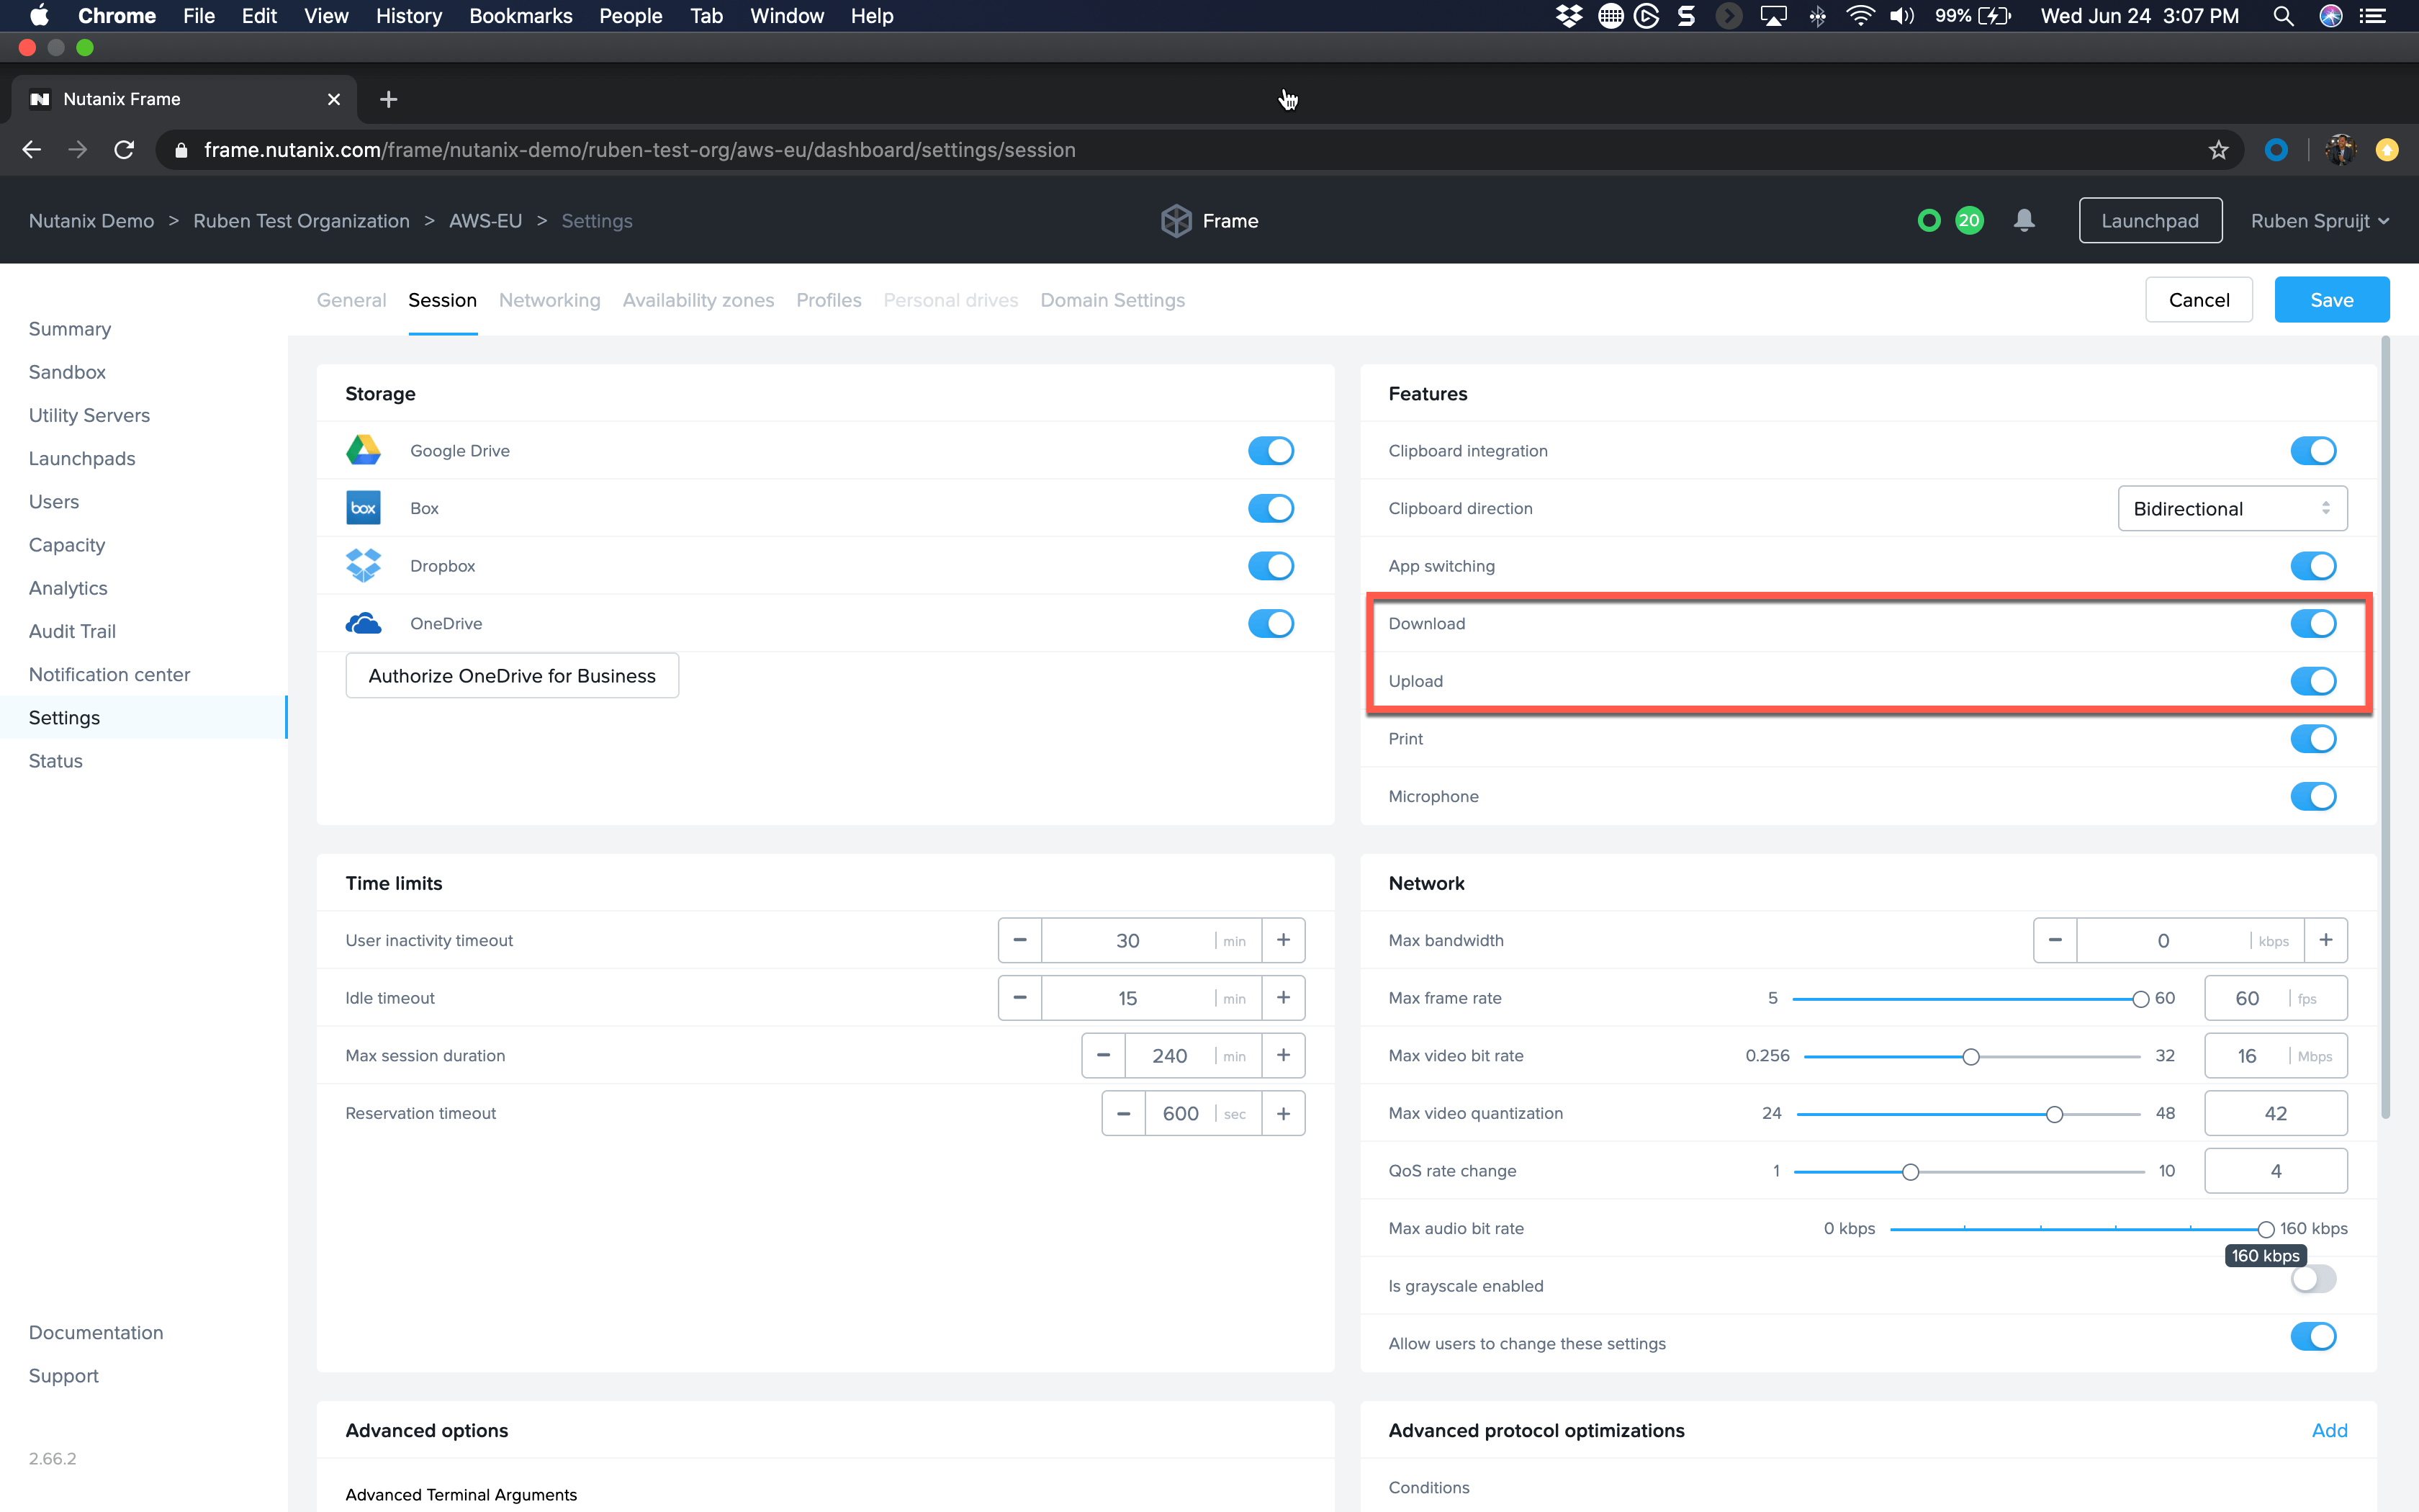Reload the page in Chrome
The image size is (2419, 1512).
(124, 150)
